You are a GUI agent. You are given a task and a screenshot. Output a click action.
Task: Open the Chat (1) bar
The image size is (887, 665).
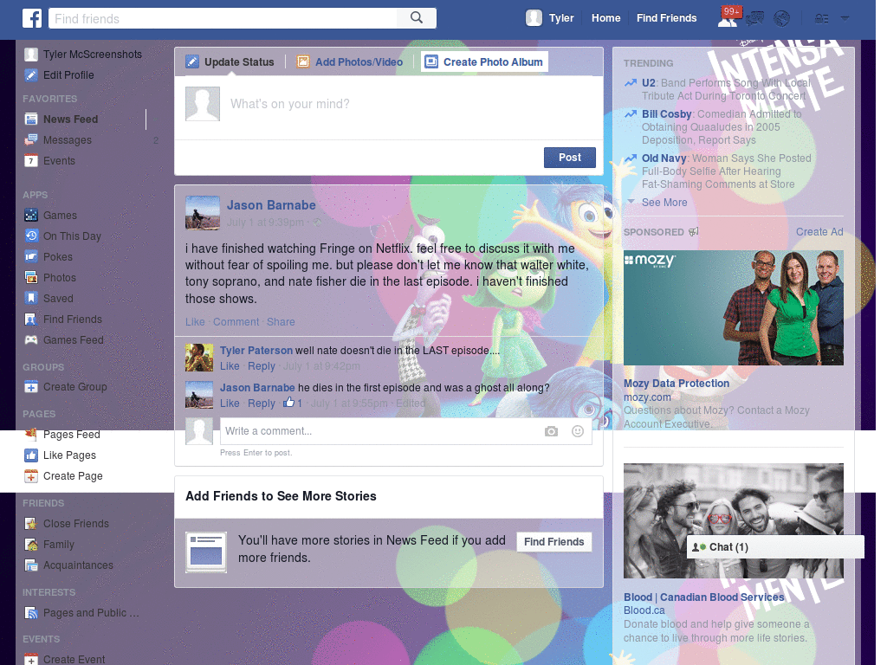point(775,547)
